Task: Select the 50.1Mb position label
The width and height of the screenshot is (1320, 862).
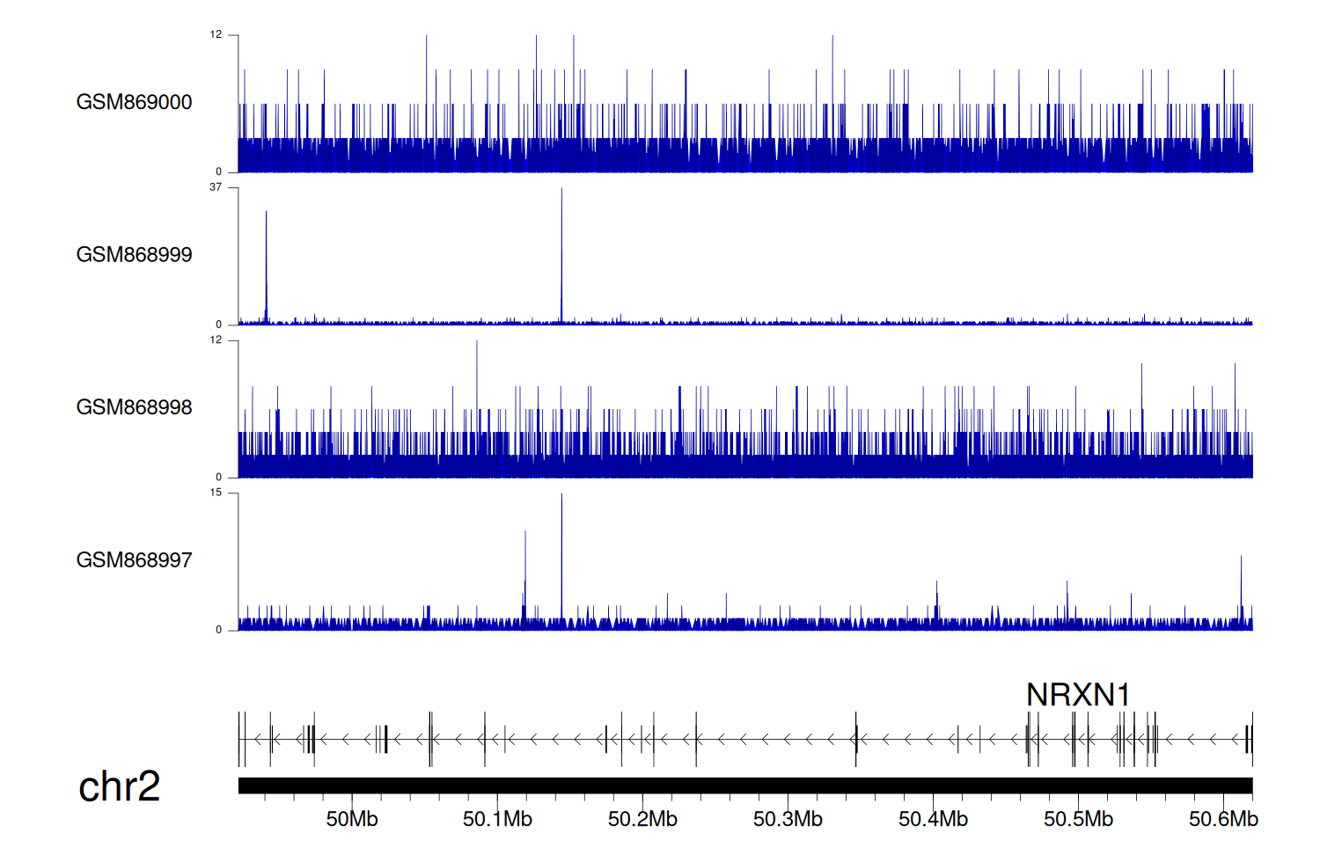Action: tap(497, 819)
